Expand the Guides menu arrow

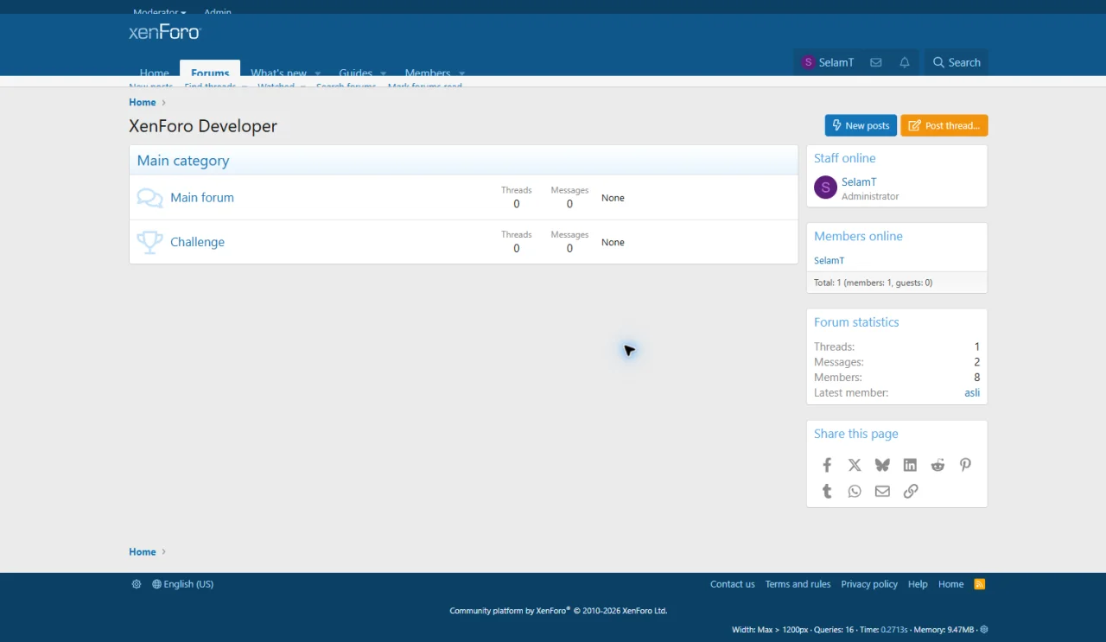383,73
